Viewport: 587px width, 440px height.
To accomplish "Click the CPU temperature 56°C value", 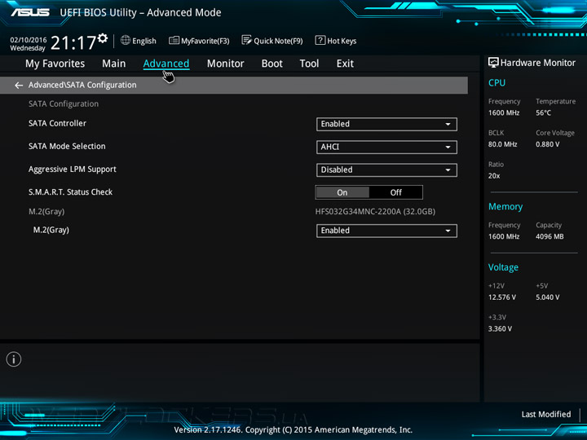I will tap(543, 112).
